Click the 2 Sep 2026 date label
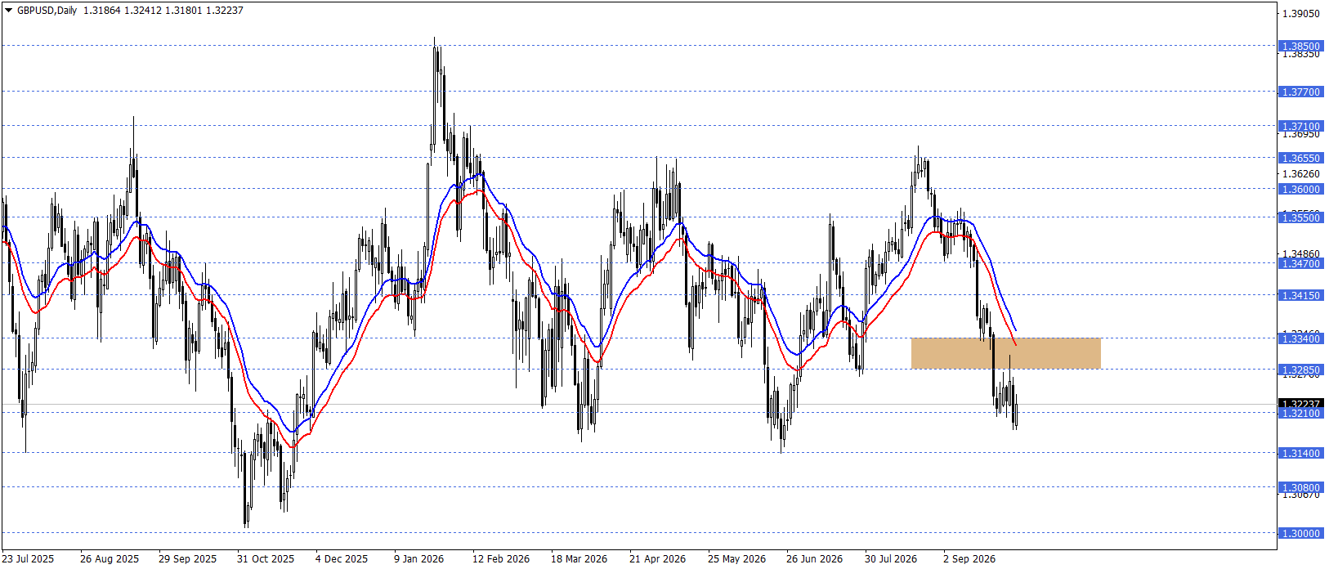This screenshot has height=569, width=1329. 969,559
